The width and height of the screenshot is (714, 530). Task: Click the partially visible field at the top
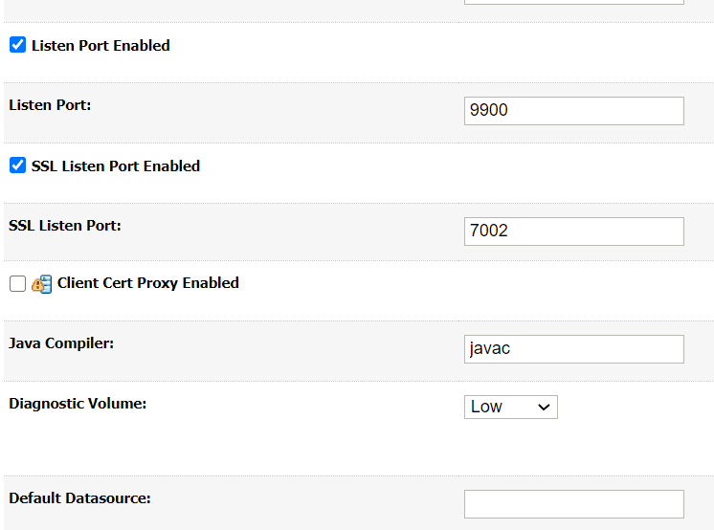(x=573, y=2)
